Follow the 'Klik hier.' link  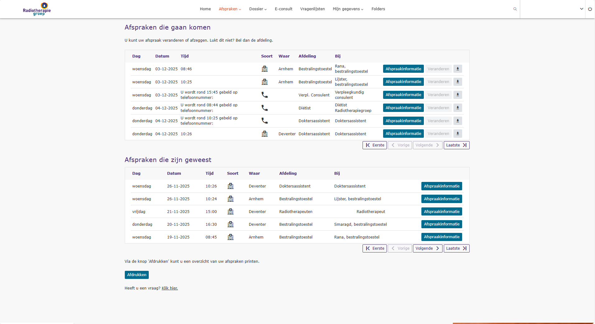(170, 288)
